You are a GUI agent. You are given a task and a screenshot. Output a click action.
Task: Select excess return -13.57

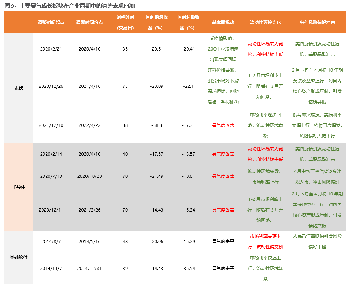188,154
